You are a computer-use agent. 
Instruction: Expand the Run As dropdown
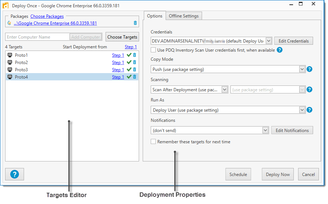302,110
